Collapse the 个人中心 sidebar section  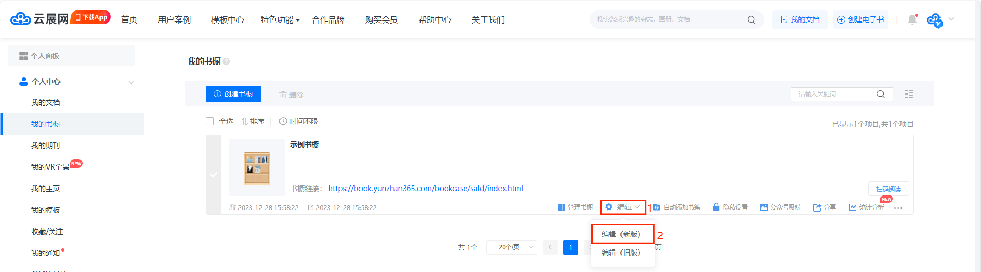pyautogui.click(x=131, y=82)
